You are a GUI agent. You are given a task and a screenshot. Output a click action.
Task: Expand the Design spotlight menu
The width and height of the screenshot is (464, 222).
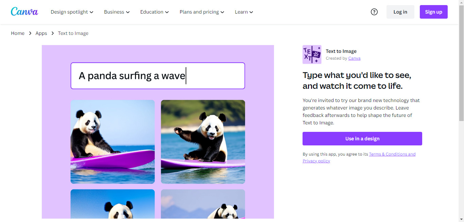pyautogui.click(x=72, y=12)
